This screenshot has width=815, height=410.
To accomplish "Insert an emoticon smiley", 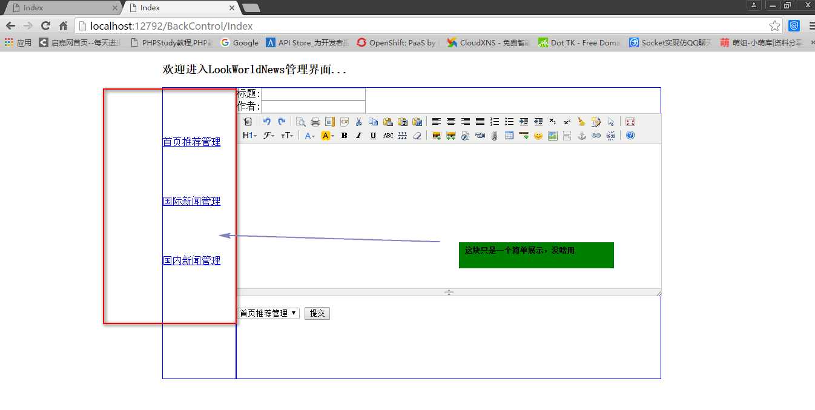I will coord(538,136).
